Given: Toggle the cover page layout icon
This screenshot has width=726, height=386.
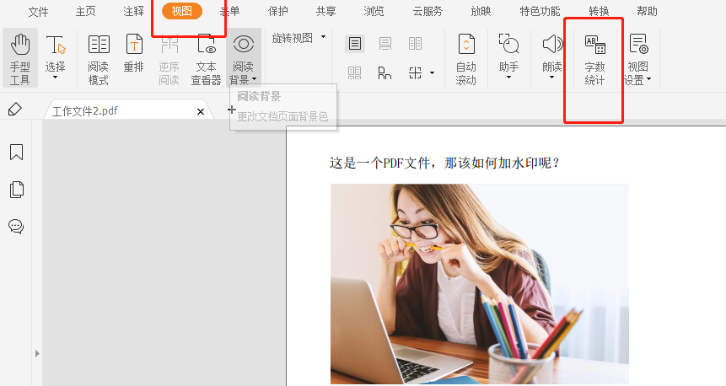Looking at the screenshot, I should (x=385, y=72).
